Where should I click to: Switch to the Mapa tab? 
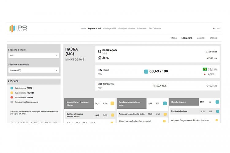[x=174, y=38]
